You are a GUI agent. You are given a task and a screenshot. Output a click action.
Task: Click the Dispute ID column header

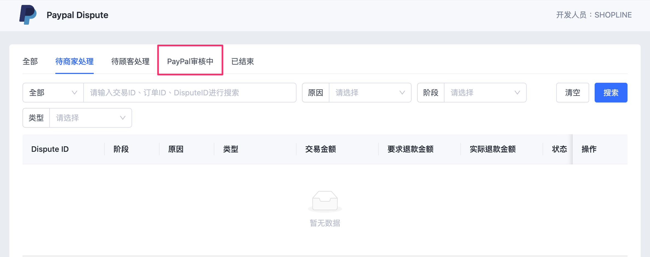tap(50, 149)
